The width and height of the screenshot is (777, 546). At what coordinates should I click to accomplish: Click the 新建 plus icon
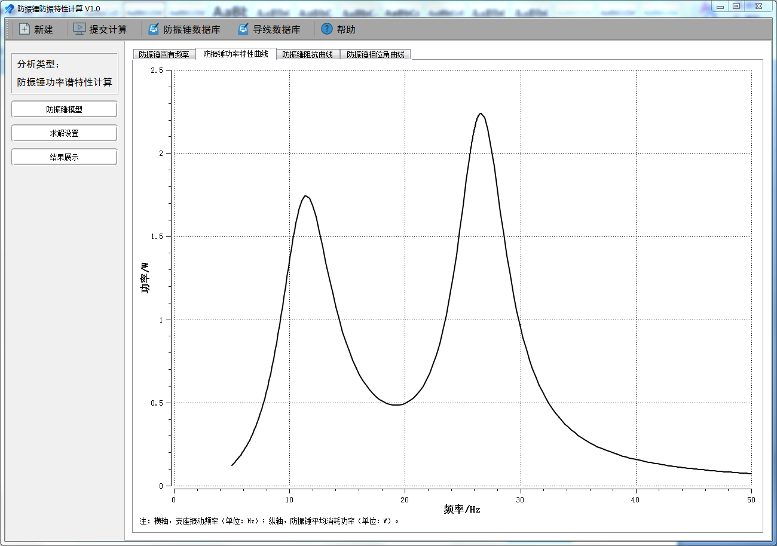pyautogui.click(x=25, y=29)
